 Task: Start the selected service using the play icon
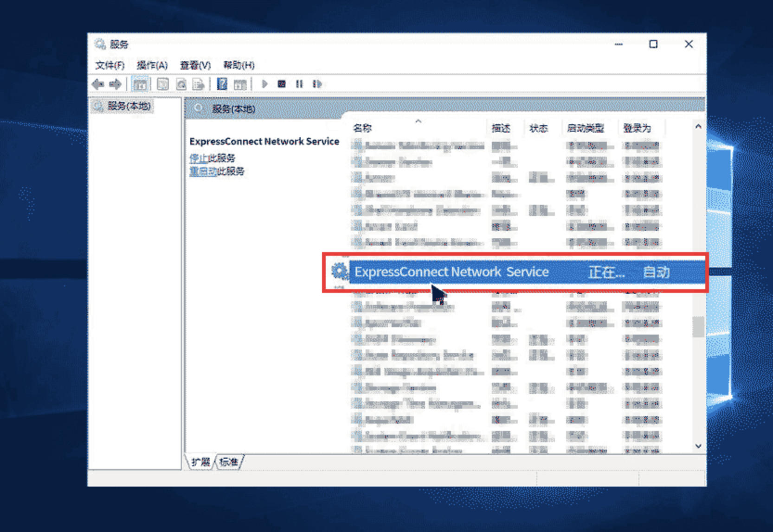265,84
